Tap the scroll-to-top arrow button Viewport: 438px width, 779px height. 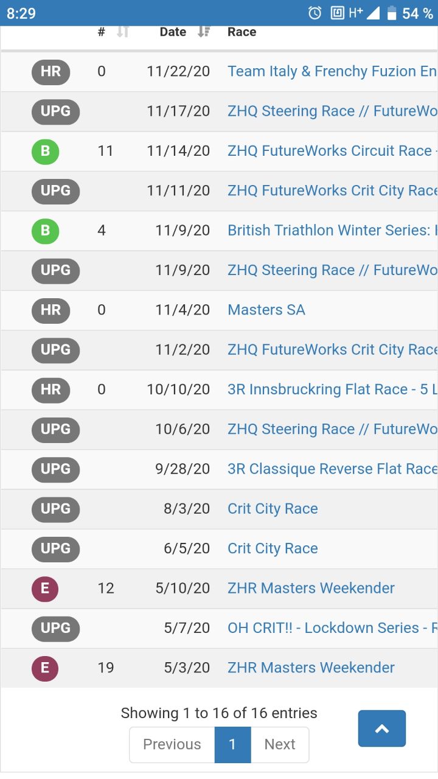[381, 728]
